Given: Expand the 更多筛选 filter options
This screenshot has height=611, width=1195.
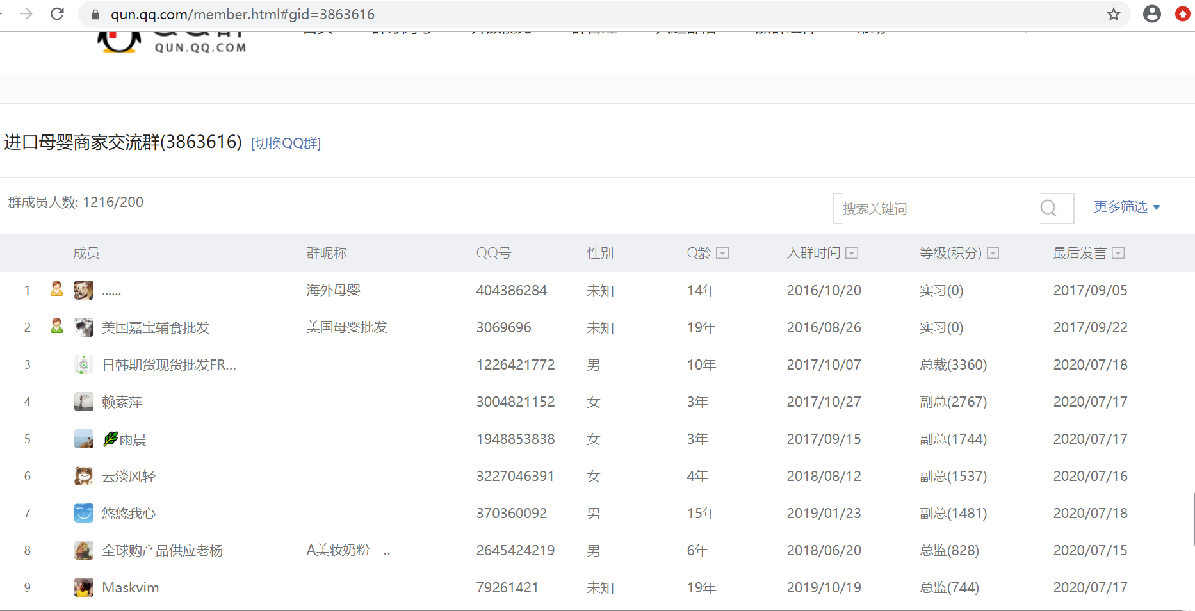Looking at the screenshot, I should (x=1126, y=207).
